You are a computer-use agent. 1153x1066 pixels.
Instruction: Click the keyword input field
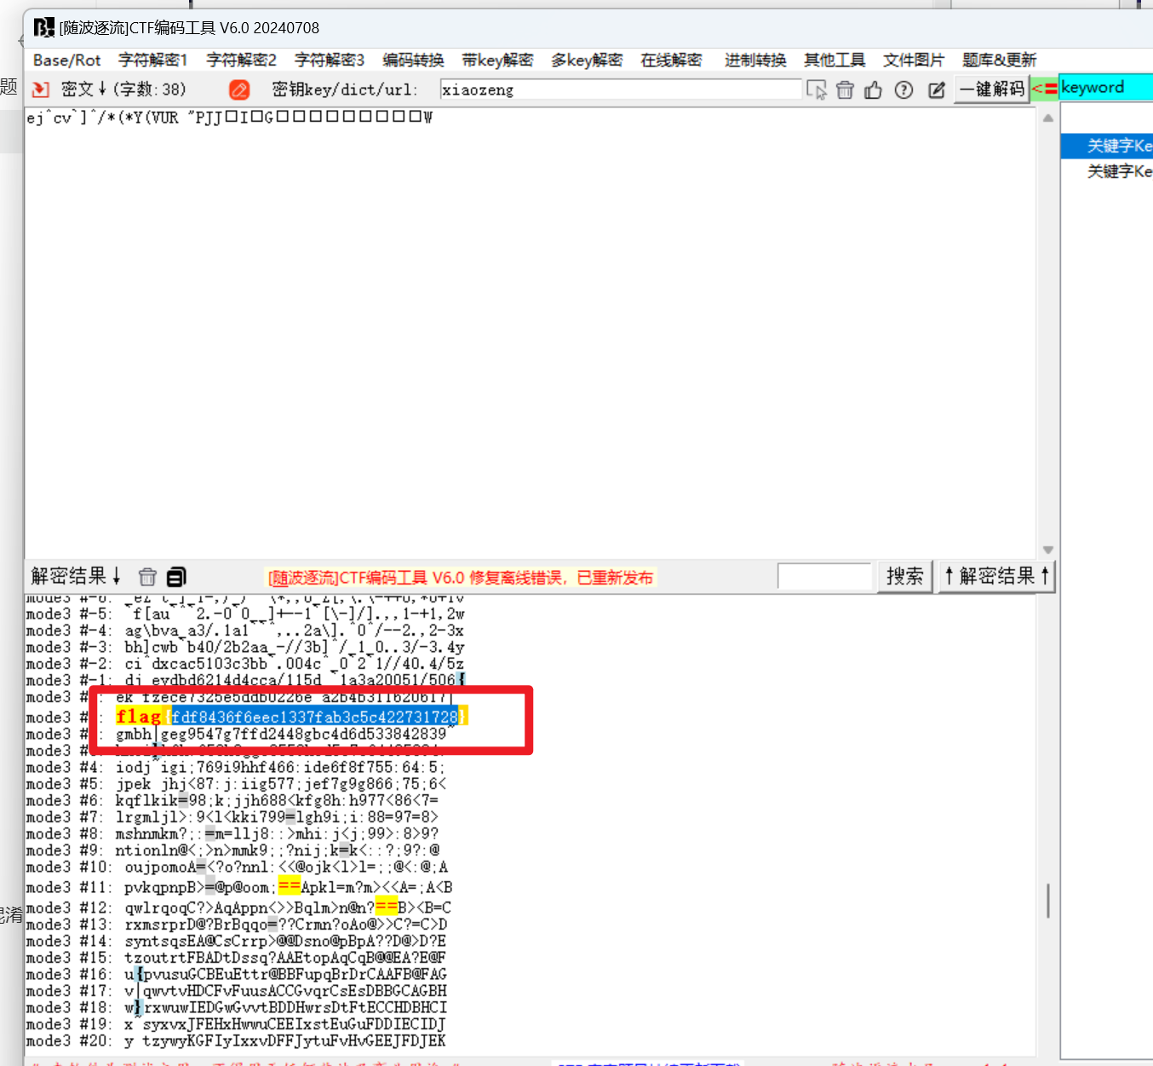pyautogui.click(x=1106, y=88)
